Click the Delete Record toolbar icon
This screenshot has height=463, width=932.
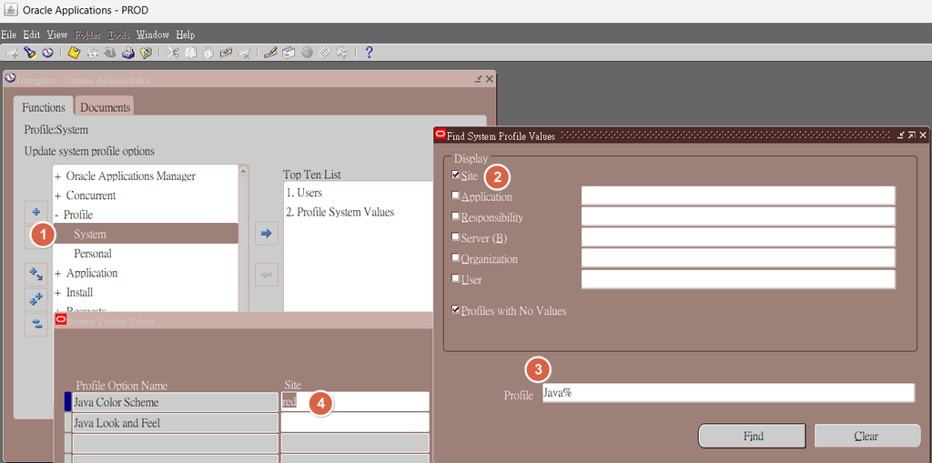(x=244, y=52)
